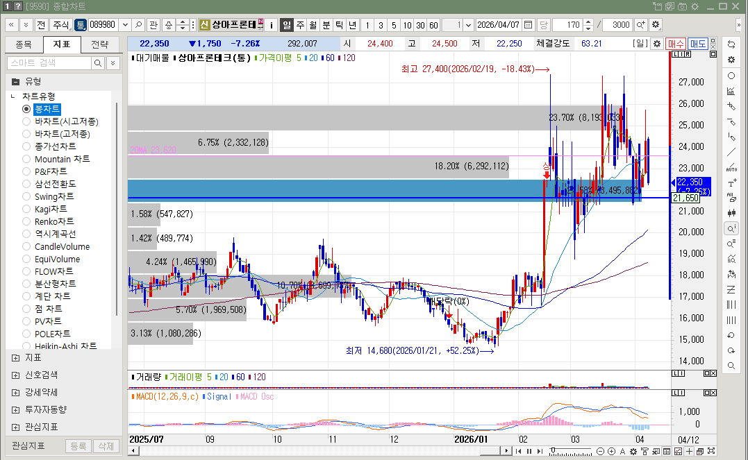Expand the 신호검색 tree node

click(16, 375)
